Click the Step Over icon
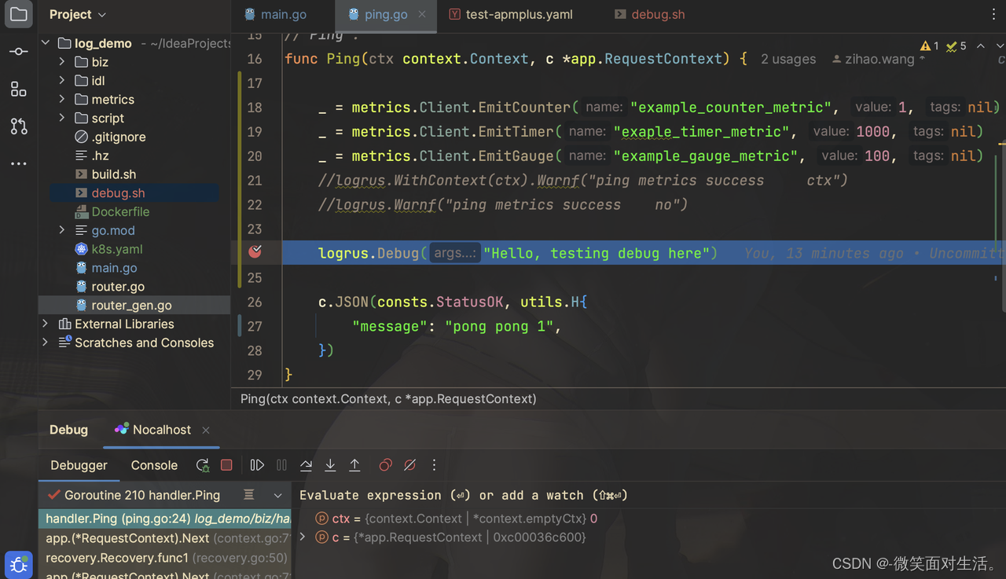The height and width of the screenshot is (579, 1006). pos(306,465)
